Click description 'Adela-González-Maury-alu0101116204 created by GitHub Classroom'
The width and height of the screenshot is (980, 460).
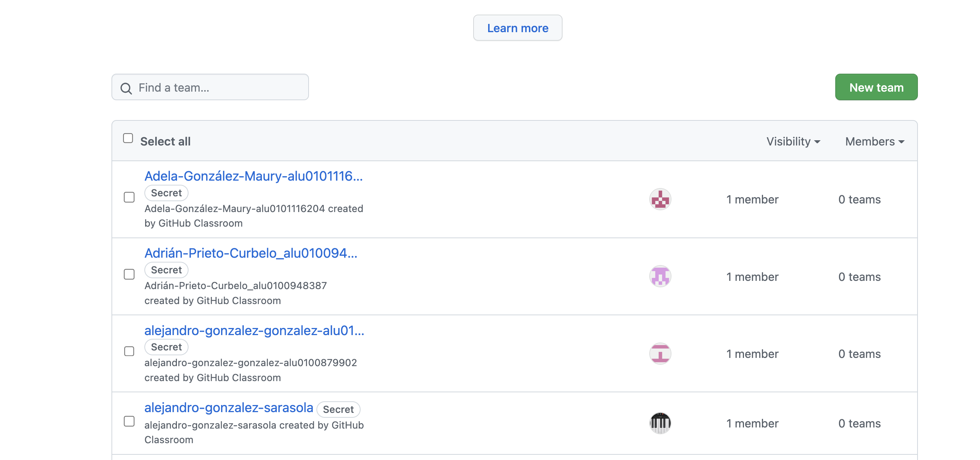coord(254,216)
